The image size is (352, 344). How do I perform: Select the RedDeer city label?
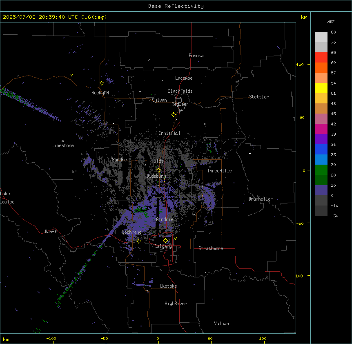180,104
